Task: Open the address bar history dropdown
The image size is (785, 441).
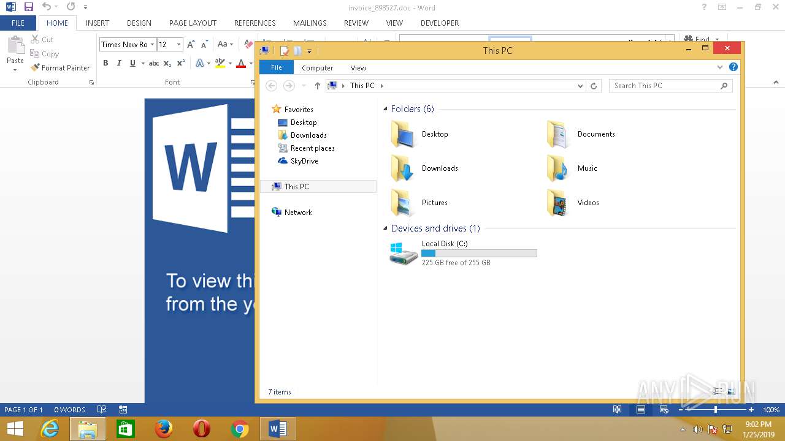Action: 580,86
